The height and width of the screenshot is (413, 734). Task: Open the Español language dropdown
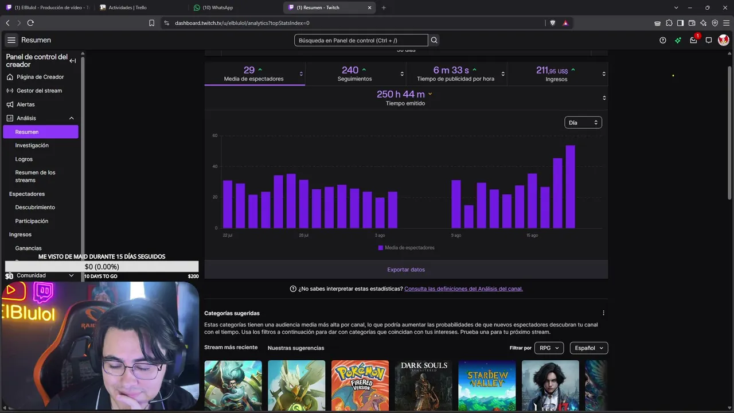(589, 348)
